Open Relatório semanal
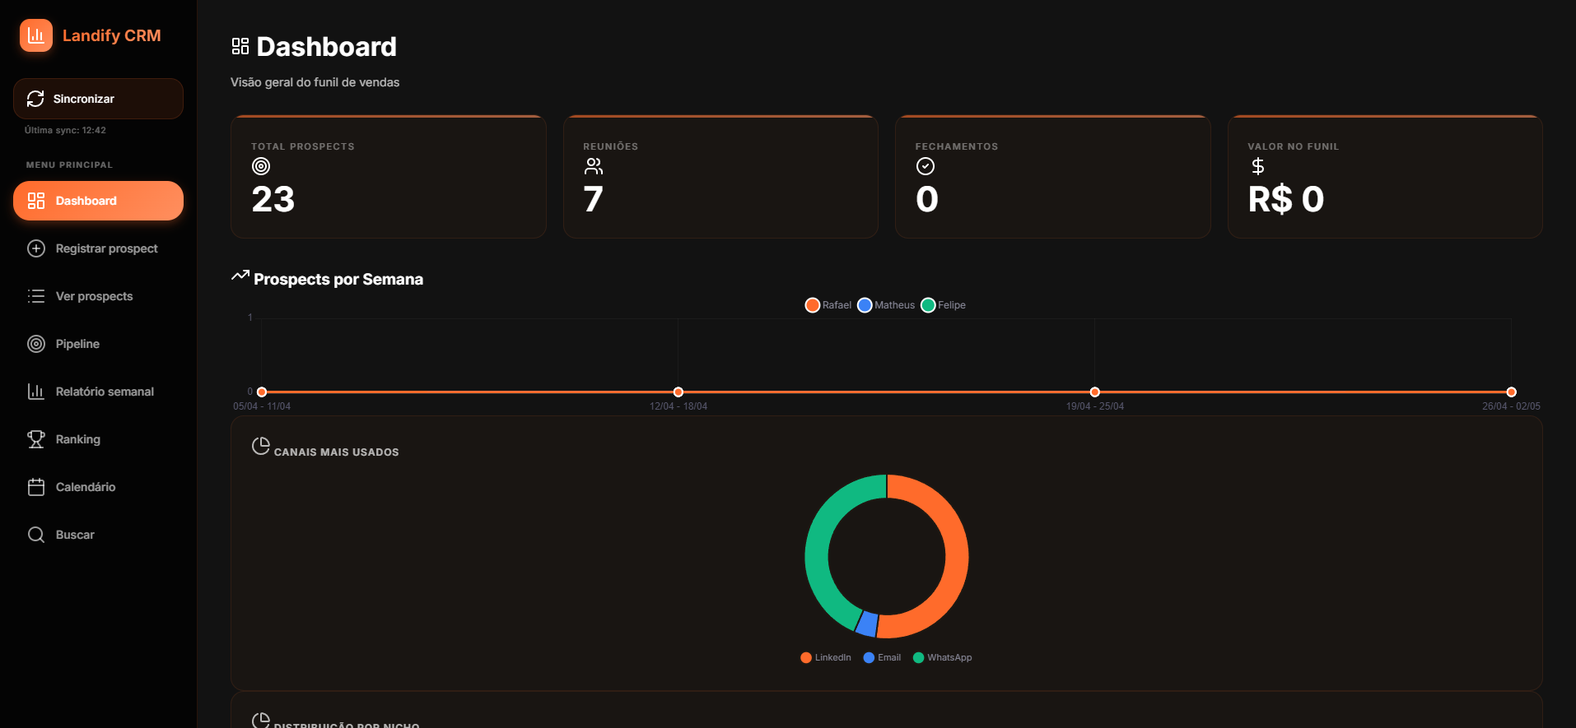 (98, 392)
